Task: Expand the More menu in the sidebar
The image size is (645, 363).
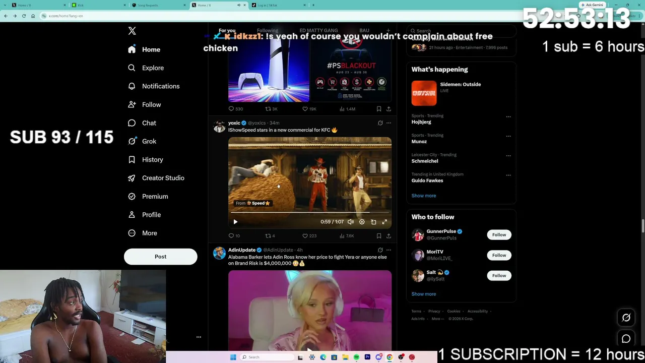Action: point(142,233)
